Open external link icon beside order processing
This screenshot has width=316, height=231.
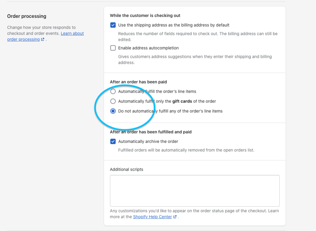point(43,39)
